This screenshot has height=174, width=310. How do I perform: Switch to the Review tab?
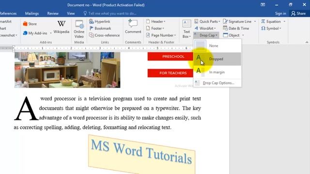(x=53, y=14)
